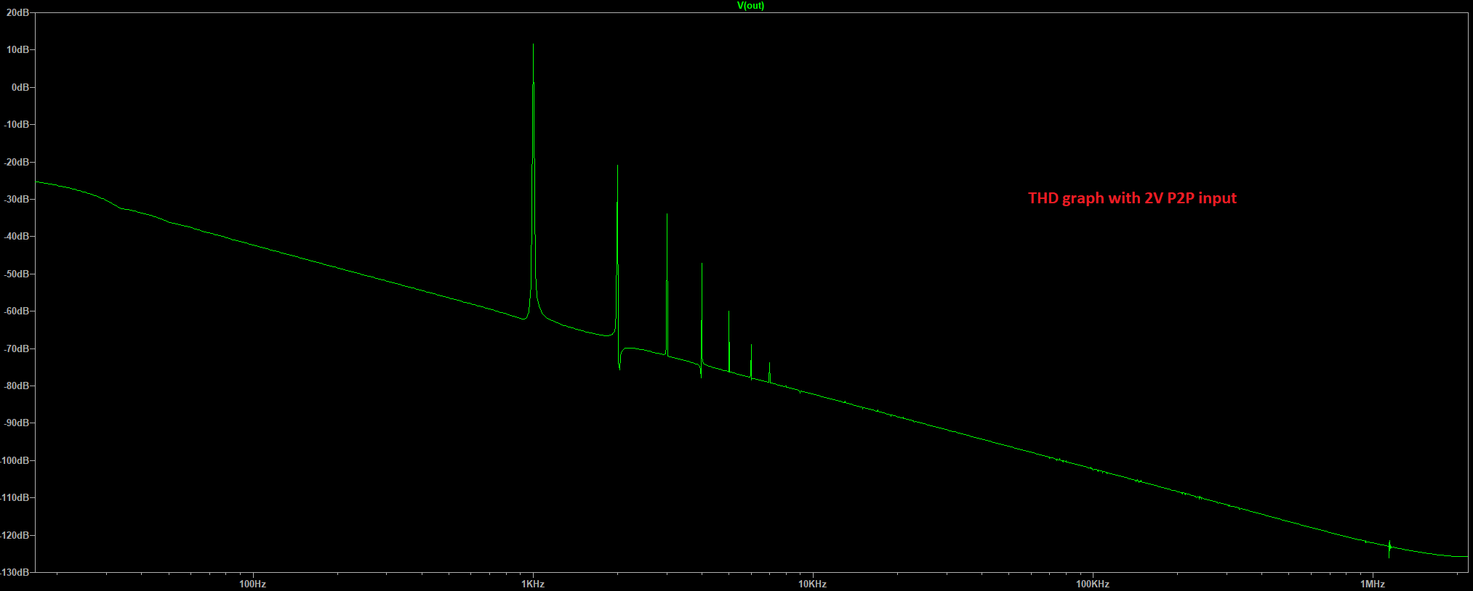Click the 100Hz horizontal axis label
Screen dimensions: 1473x591
(252, 584)
